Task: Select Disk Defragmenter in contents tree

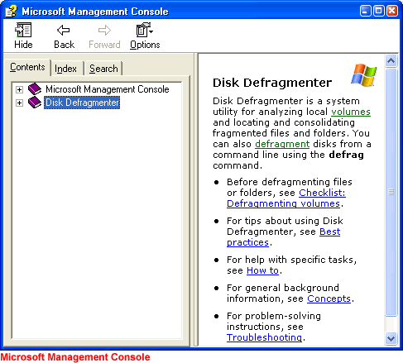Action: click(x=82, y=103)
